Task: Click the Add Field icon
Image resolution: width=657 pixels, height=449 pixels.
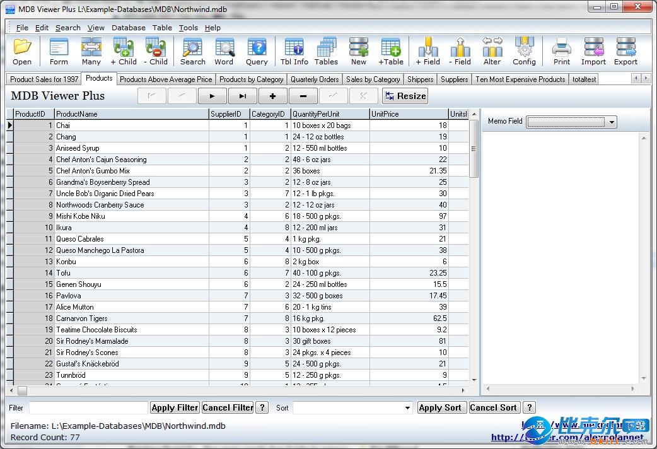Action: click(x=427, y=51)
